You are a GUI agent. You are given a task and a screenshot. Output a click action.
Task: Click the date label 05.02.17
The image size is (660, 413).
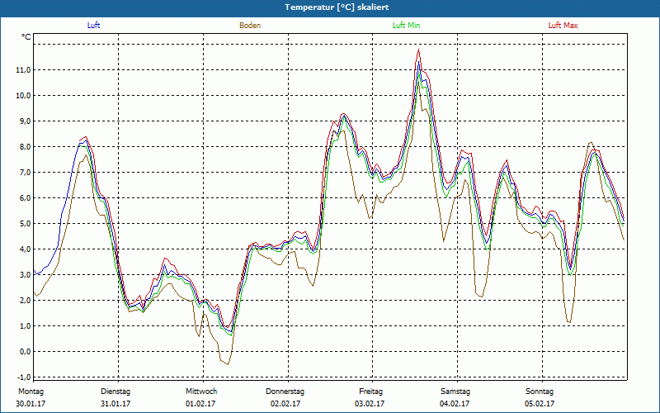pos(540,404)
